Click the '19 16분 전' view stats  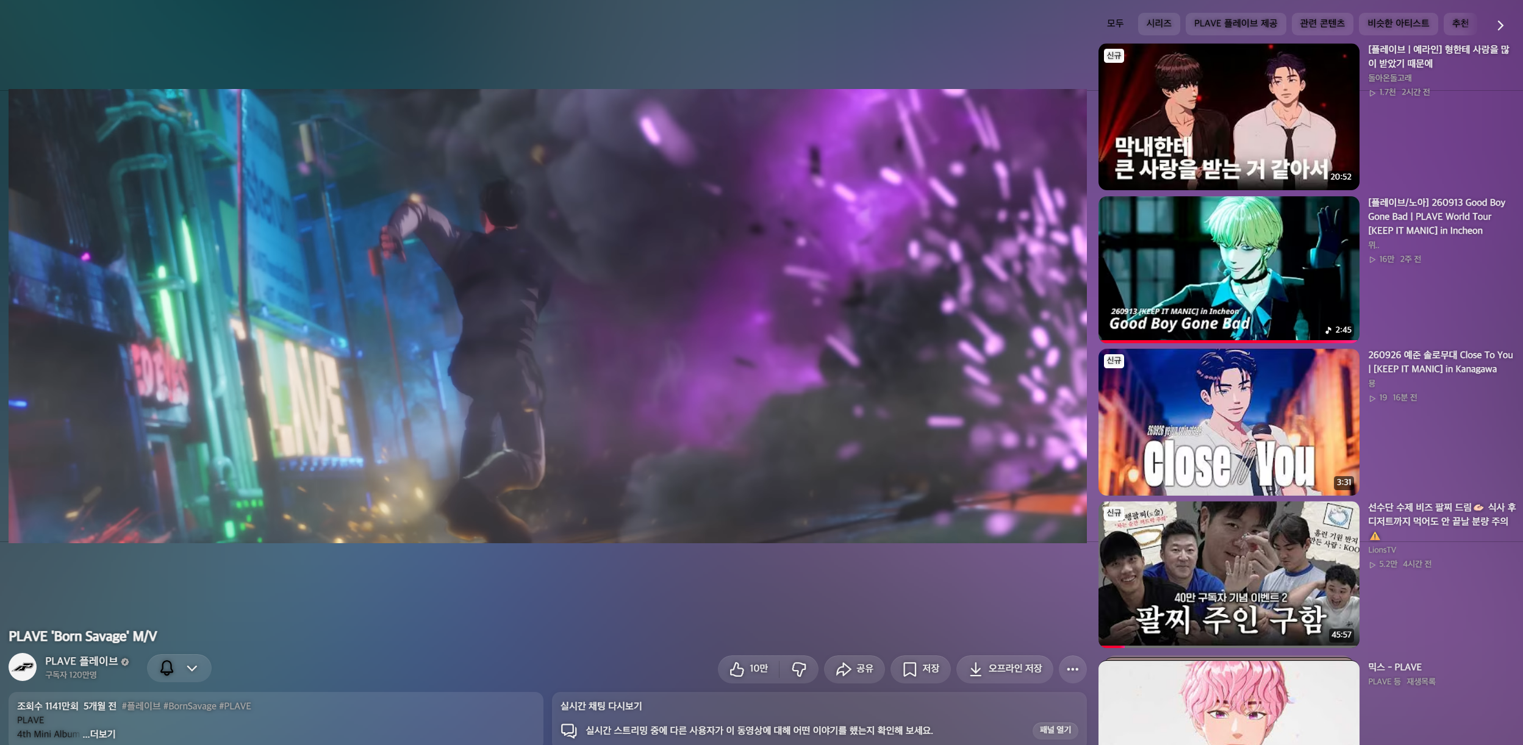pyautogui.click(x=1393, y=397)
